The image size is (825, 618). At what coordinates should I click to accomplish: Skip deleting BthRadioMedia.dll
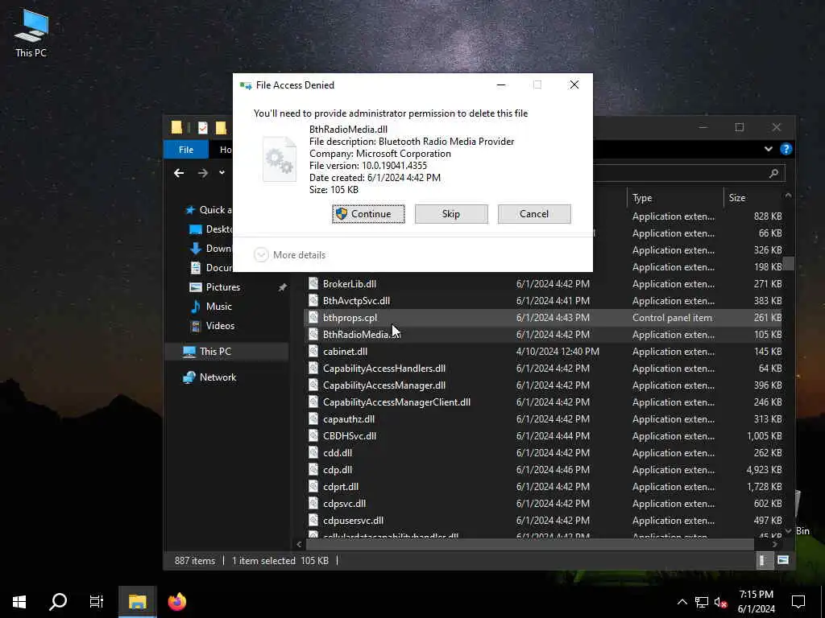pyautogui.click(x=451, y=214)
